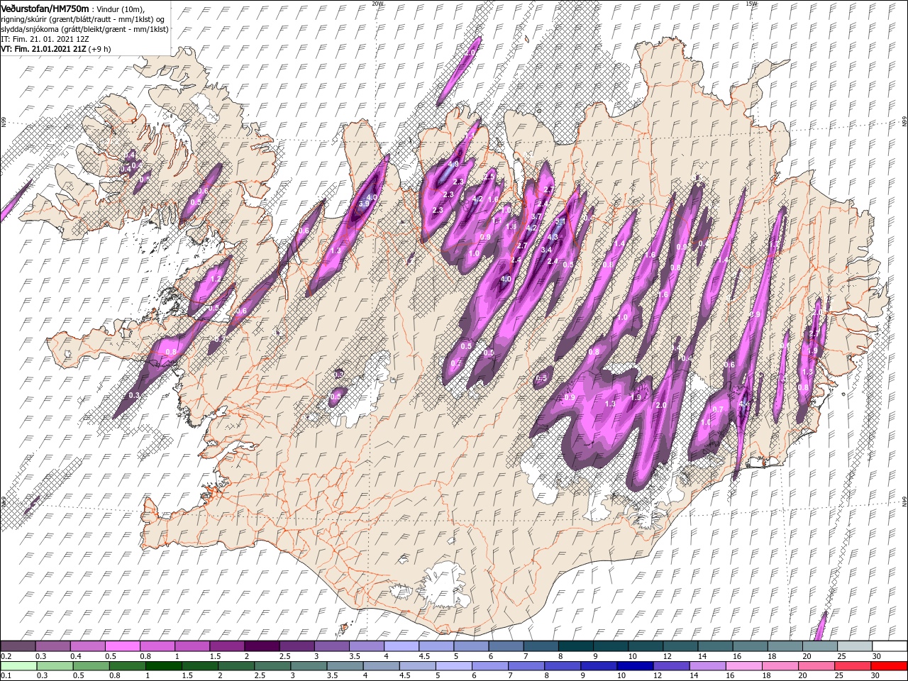Click the '4.9' precipitation value on the northern peninsula
The width and height of the screenshot is (908, 681).
[x=455, y=164]
